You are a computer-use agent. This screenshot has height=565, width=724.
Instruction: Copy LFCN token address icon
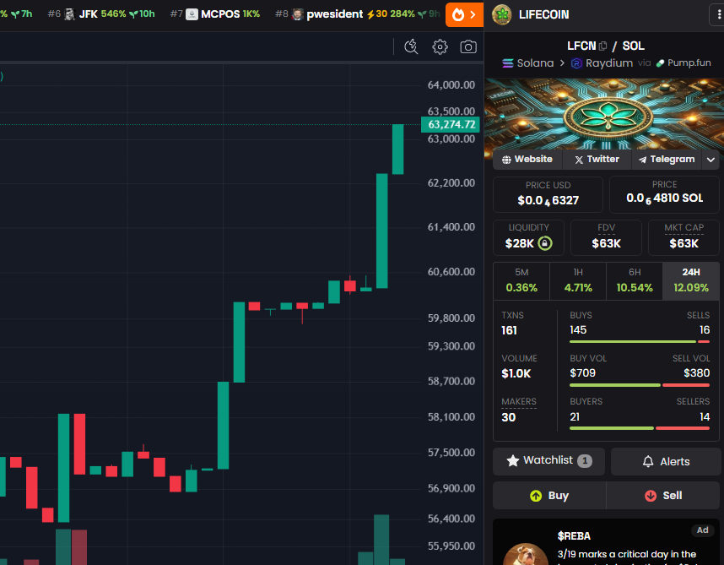[602, 46]
